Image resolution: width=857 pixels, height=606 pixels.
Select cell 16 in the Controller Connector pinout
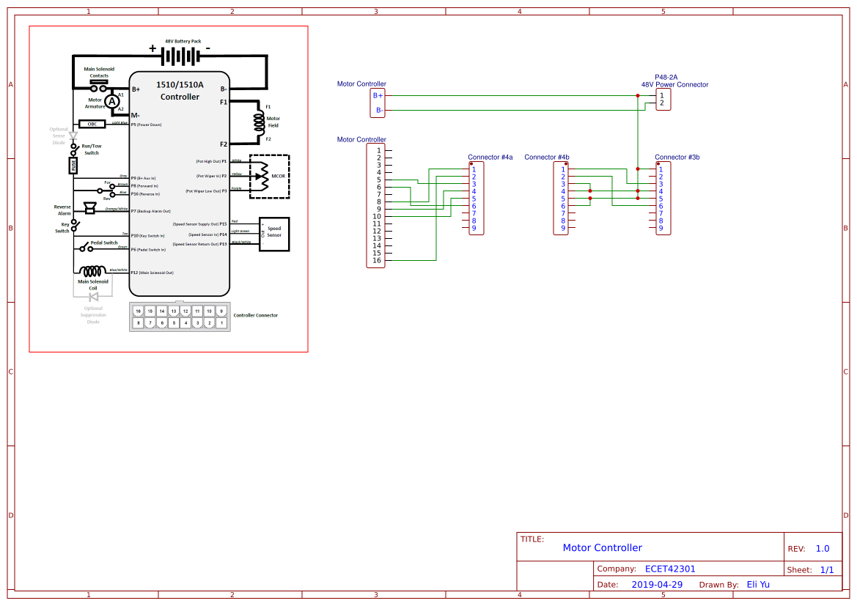pyautogui.click(x=139, y=311)
